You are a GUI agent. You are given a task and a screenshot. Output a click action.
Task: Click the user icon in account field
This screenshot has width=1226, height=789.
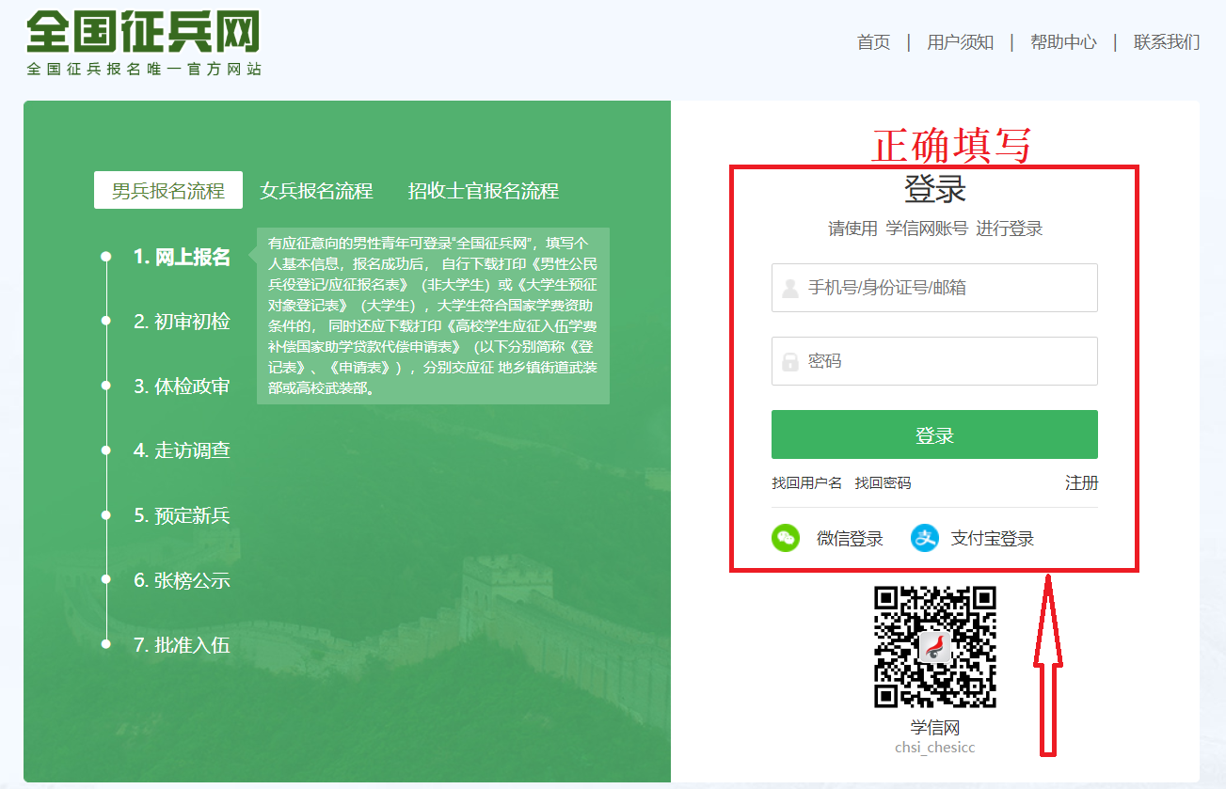(789, 289)
